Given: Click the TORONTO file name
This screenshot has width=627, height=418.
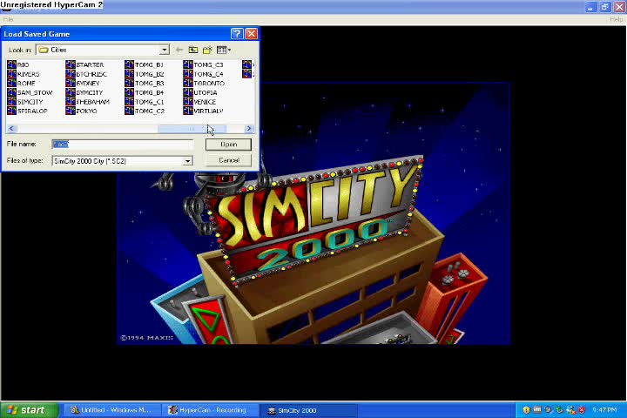Looking at the screenshot, I should [209, 84].
